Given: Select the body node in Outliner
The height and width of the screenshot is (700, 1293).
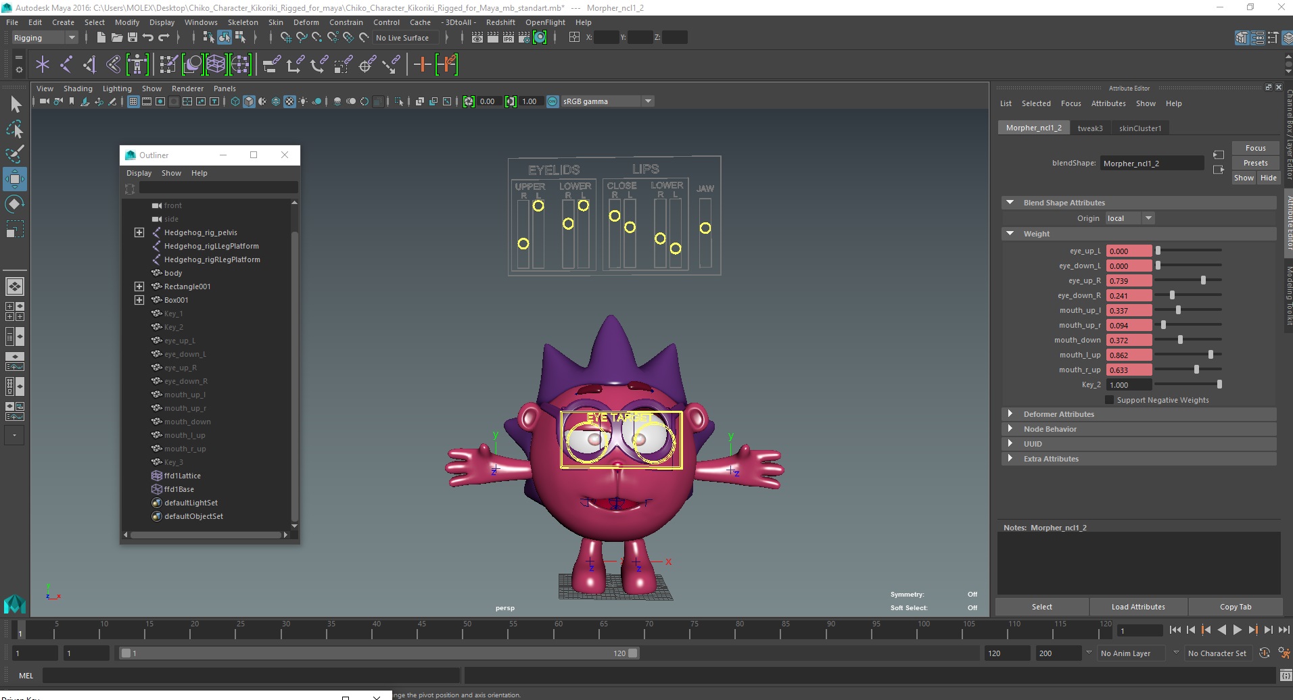Looking at the screenshot, I should 173,273.
